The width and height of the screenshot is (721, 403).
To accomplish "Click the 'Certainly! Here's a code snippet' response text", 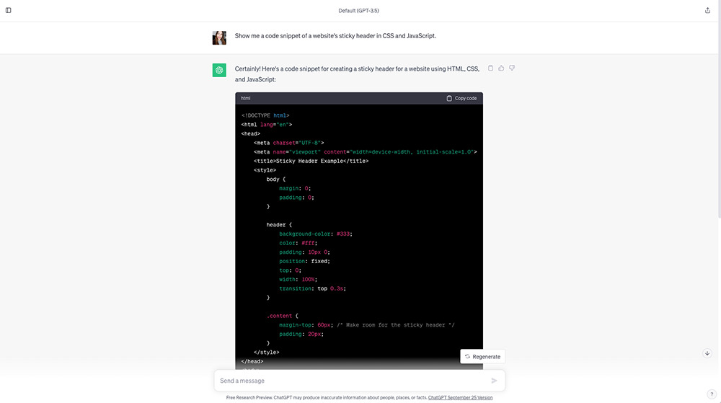I will [358, 74].
